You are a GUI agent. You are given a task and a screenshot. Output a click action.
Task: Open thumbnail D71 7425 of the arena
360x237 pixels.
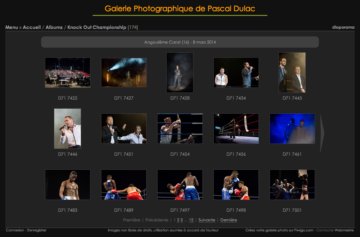tap(68, 73)
